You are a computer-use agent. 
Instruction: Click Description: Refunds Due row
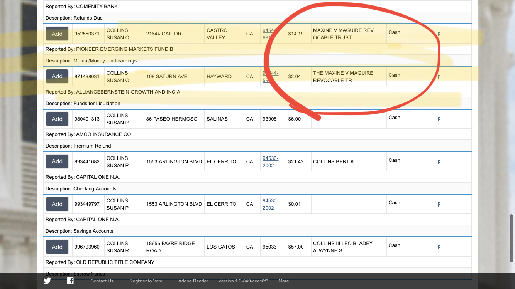click(257, 18)
